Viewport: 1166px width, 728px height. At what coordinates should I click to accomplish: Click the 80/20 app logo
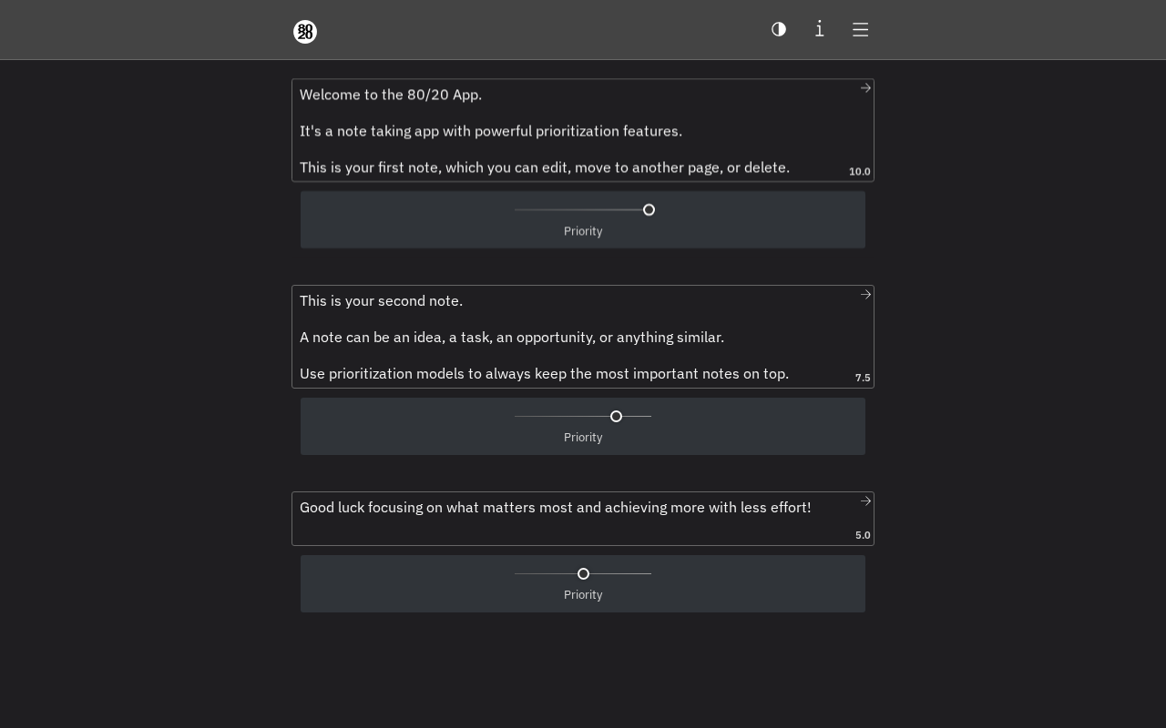(x=305, y=32)
